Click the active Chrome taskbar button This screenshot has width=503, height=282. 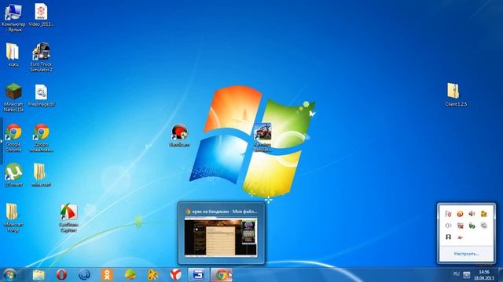tap(222, 275)
